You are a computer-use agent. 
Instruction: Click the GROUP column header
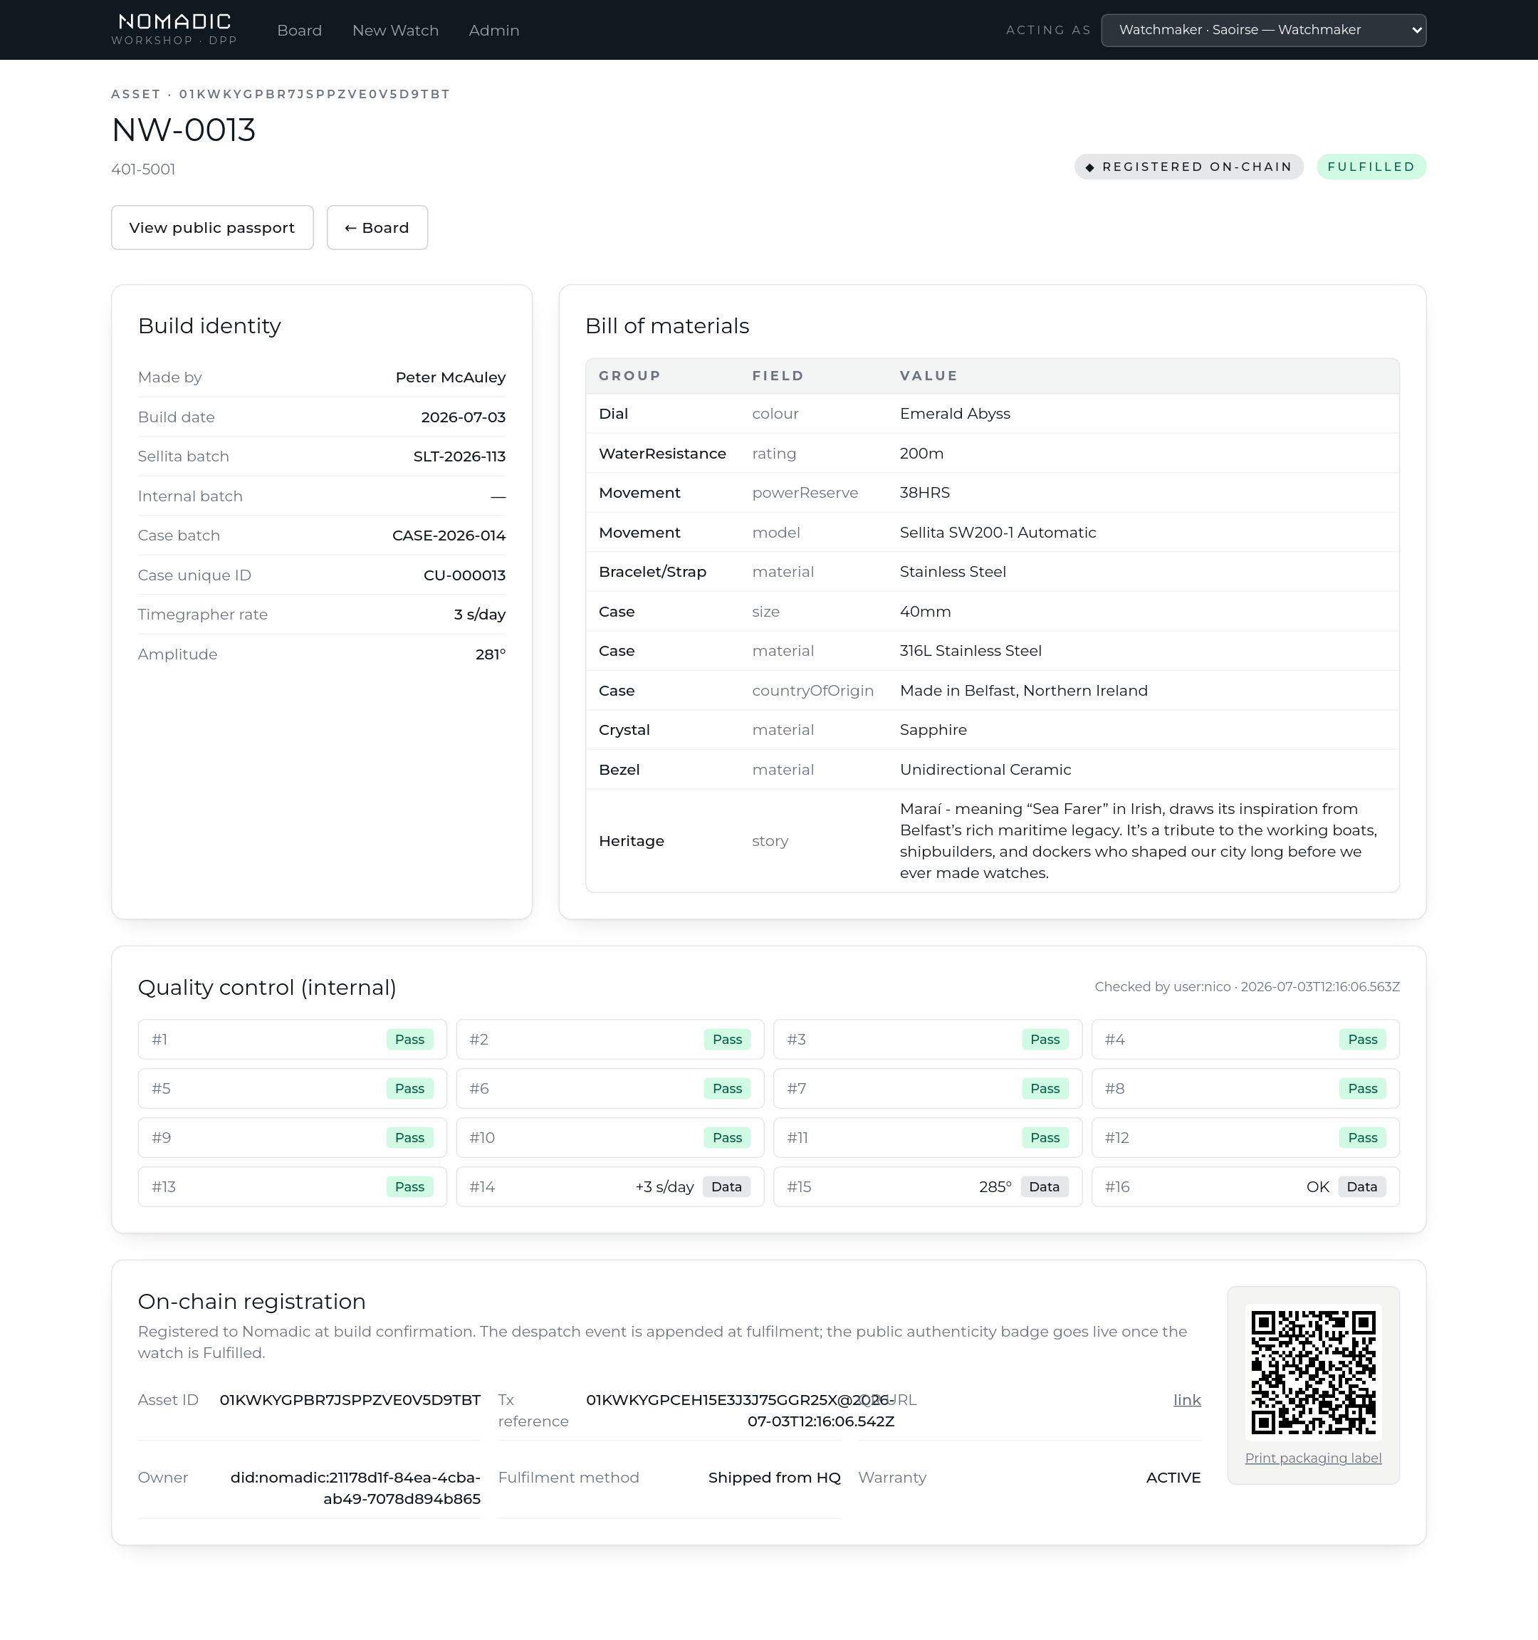pyautogui.click(x=629, y=375)
